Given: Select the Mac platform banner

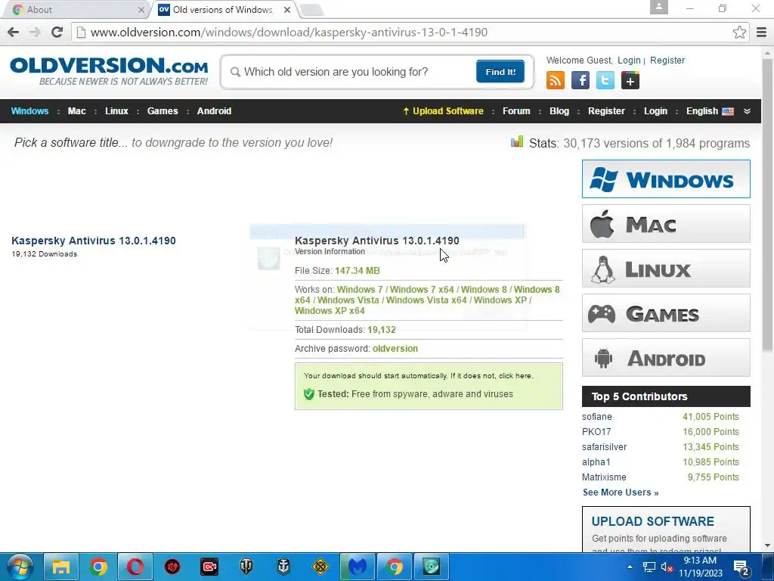Looking at the screenshot, I should [x=666, y=224].
